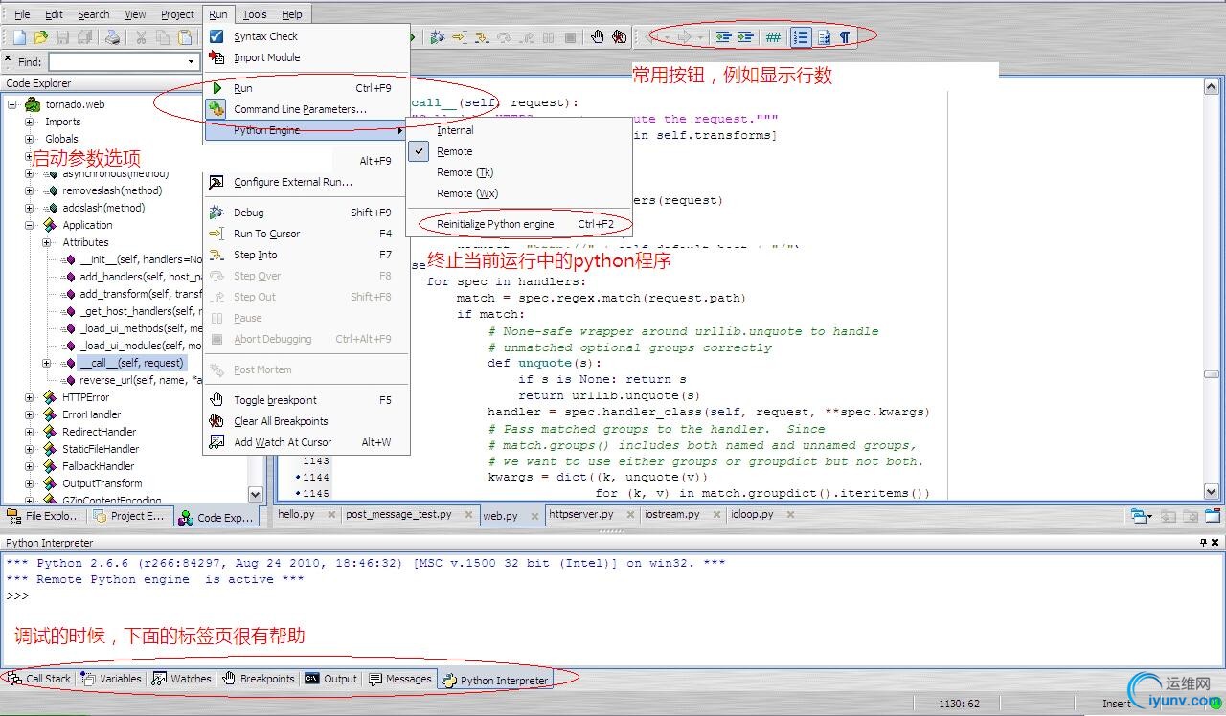Click the navigate forward arrow toolbar icon
The height and width of the screenshot is (716, 1226).
[684, 37]
